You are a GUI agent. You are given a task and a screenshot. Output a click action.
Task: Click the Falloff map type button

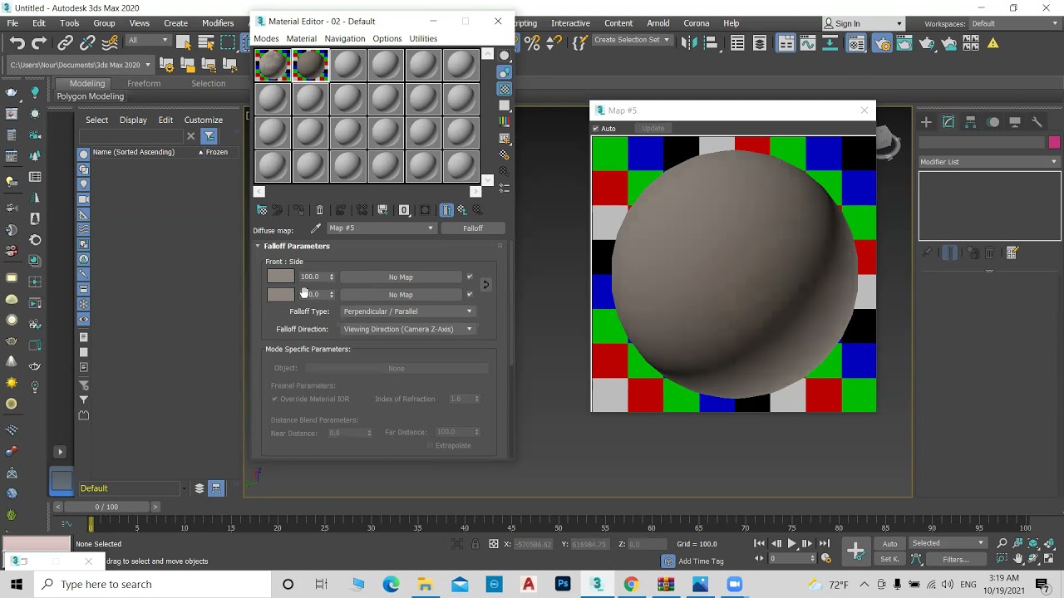point(473,228)
